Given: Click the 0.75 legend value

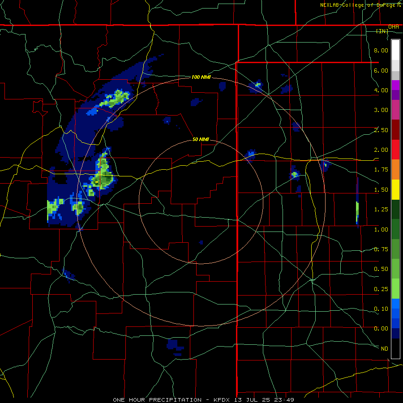Looking at the screenshot, I should pyautogui.click(x=381, y=249).
